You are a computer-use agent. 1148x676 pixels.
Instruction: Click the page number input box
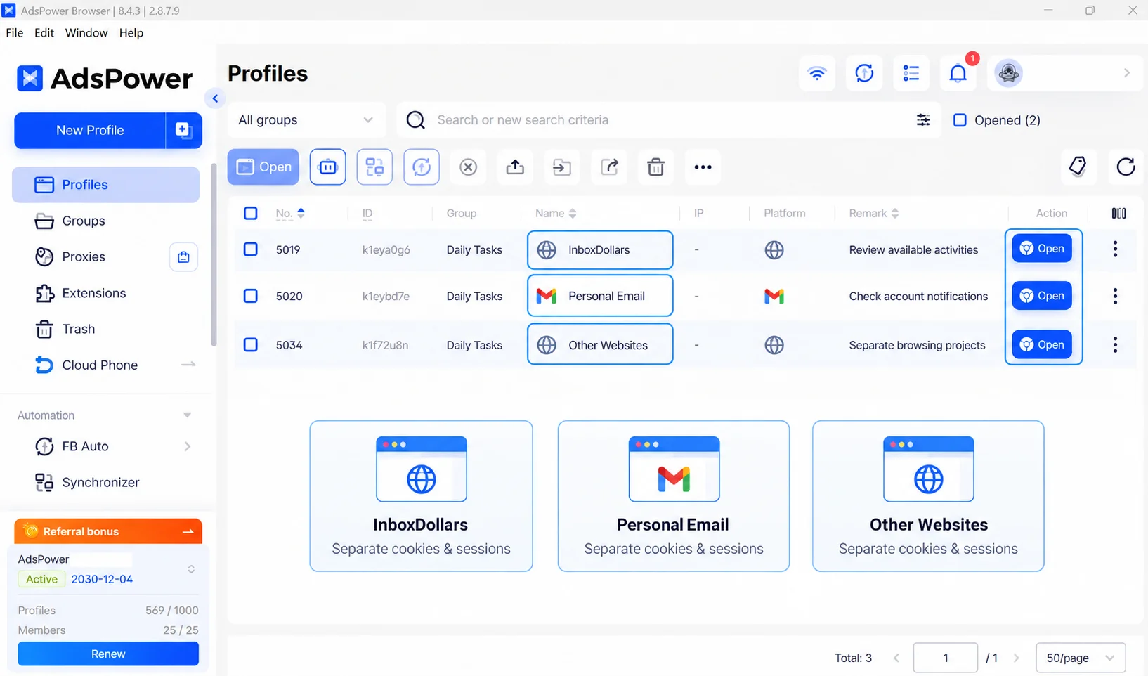945,658
